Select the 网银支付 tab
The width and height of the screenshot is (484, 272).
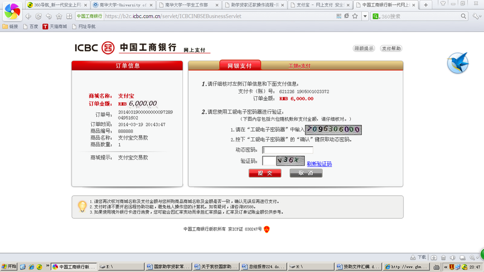[240, 65]
